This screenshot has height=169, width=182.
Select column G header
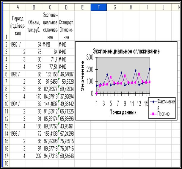[x=115, y=7]
